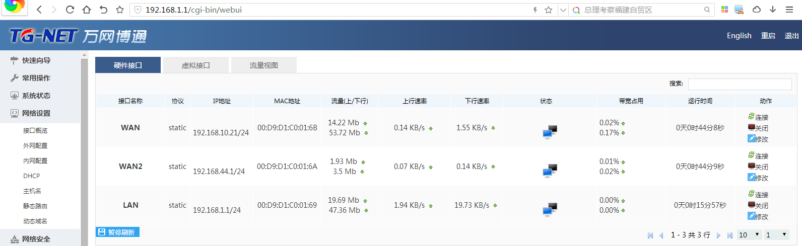Expand 网络安全 sidebar section
This screenshot has height=246, width=802.
(x=36, y=239)
